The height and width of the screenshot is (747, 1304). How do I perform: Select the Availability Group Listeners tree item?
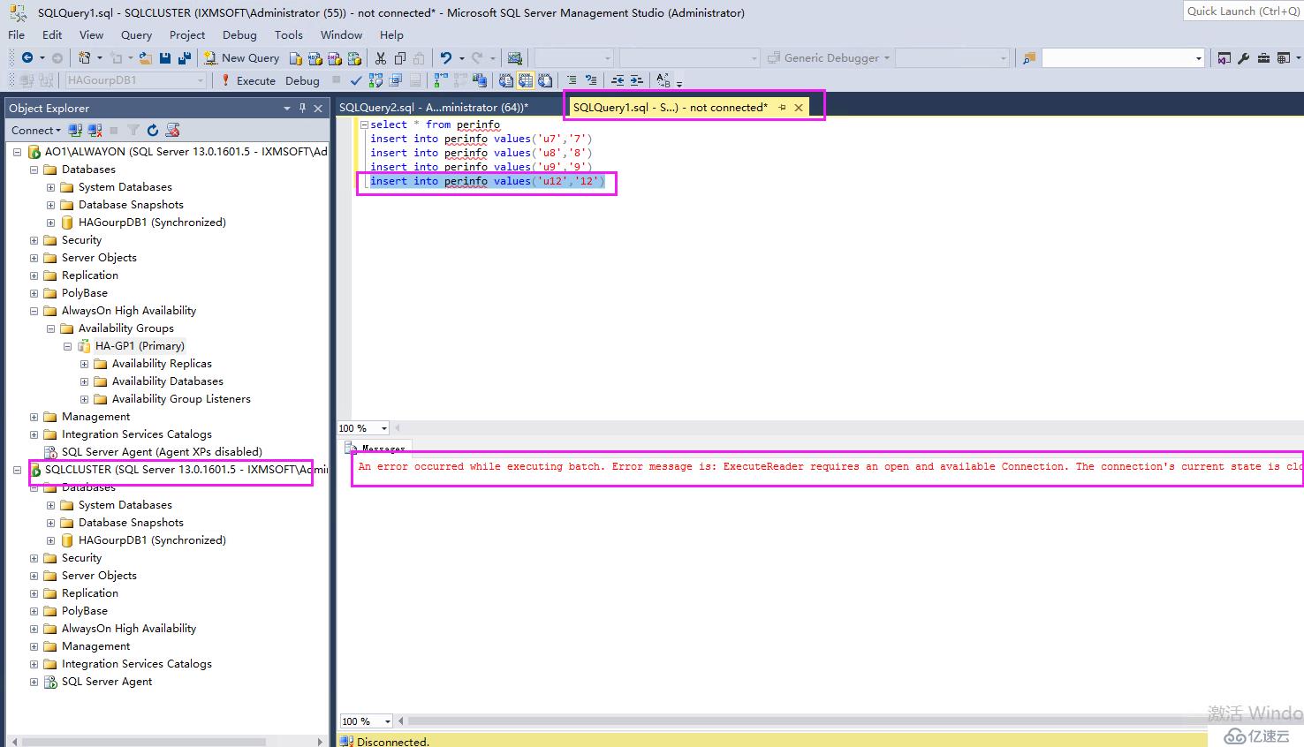181,399
